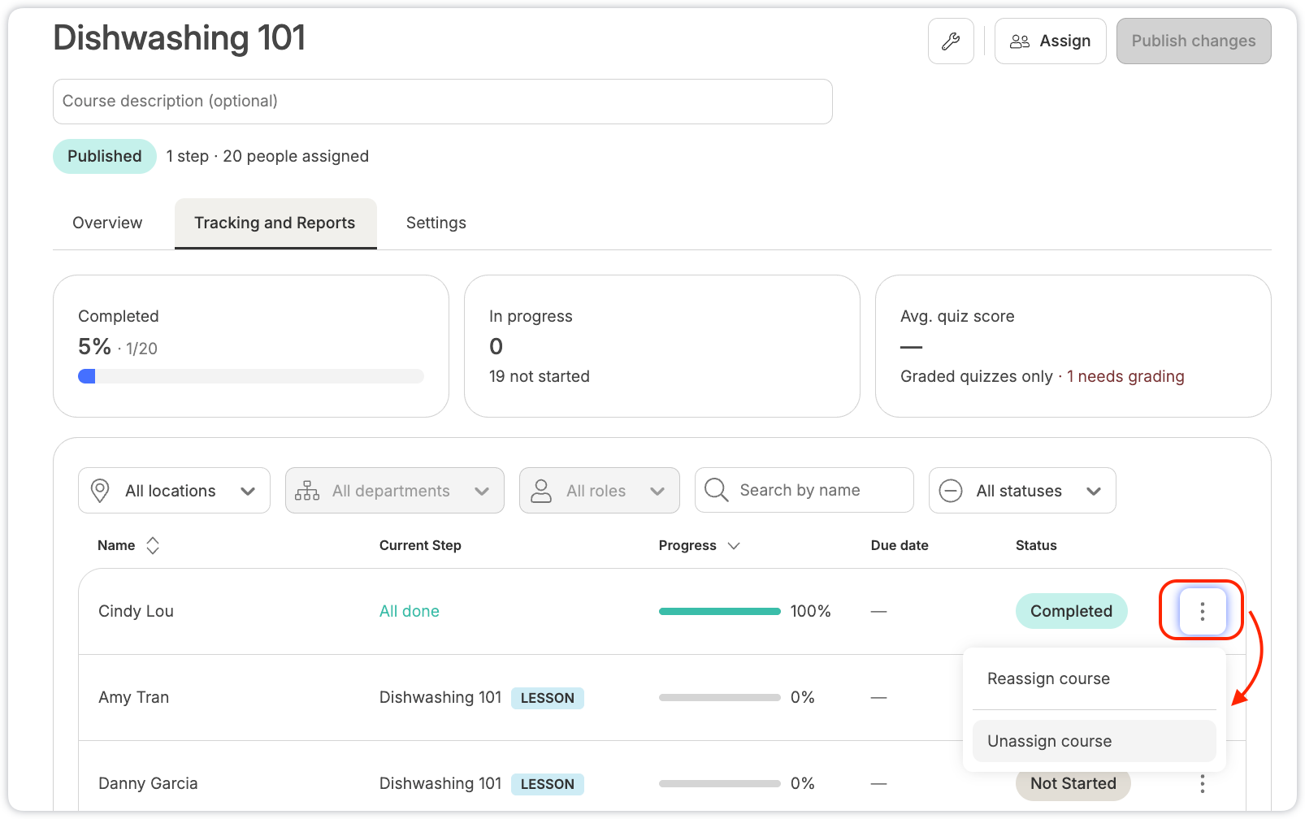
Task: Open the All roles dropdown
Action: (600, 491)
